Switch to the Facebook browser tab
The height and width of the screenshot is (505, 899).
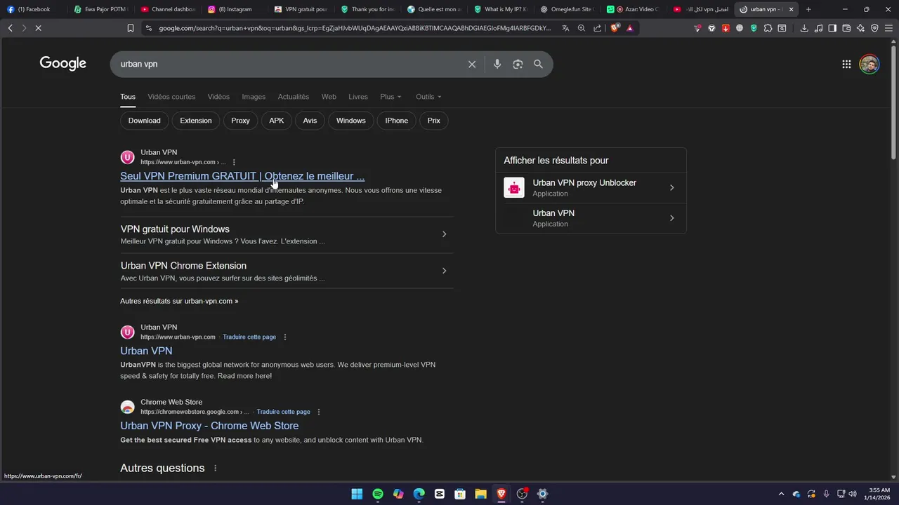34,9
